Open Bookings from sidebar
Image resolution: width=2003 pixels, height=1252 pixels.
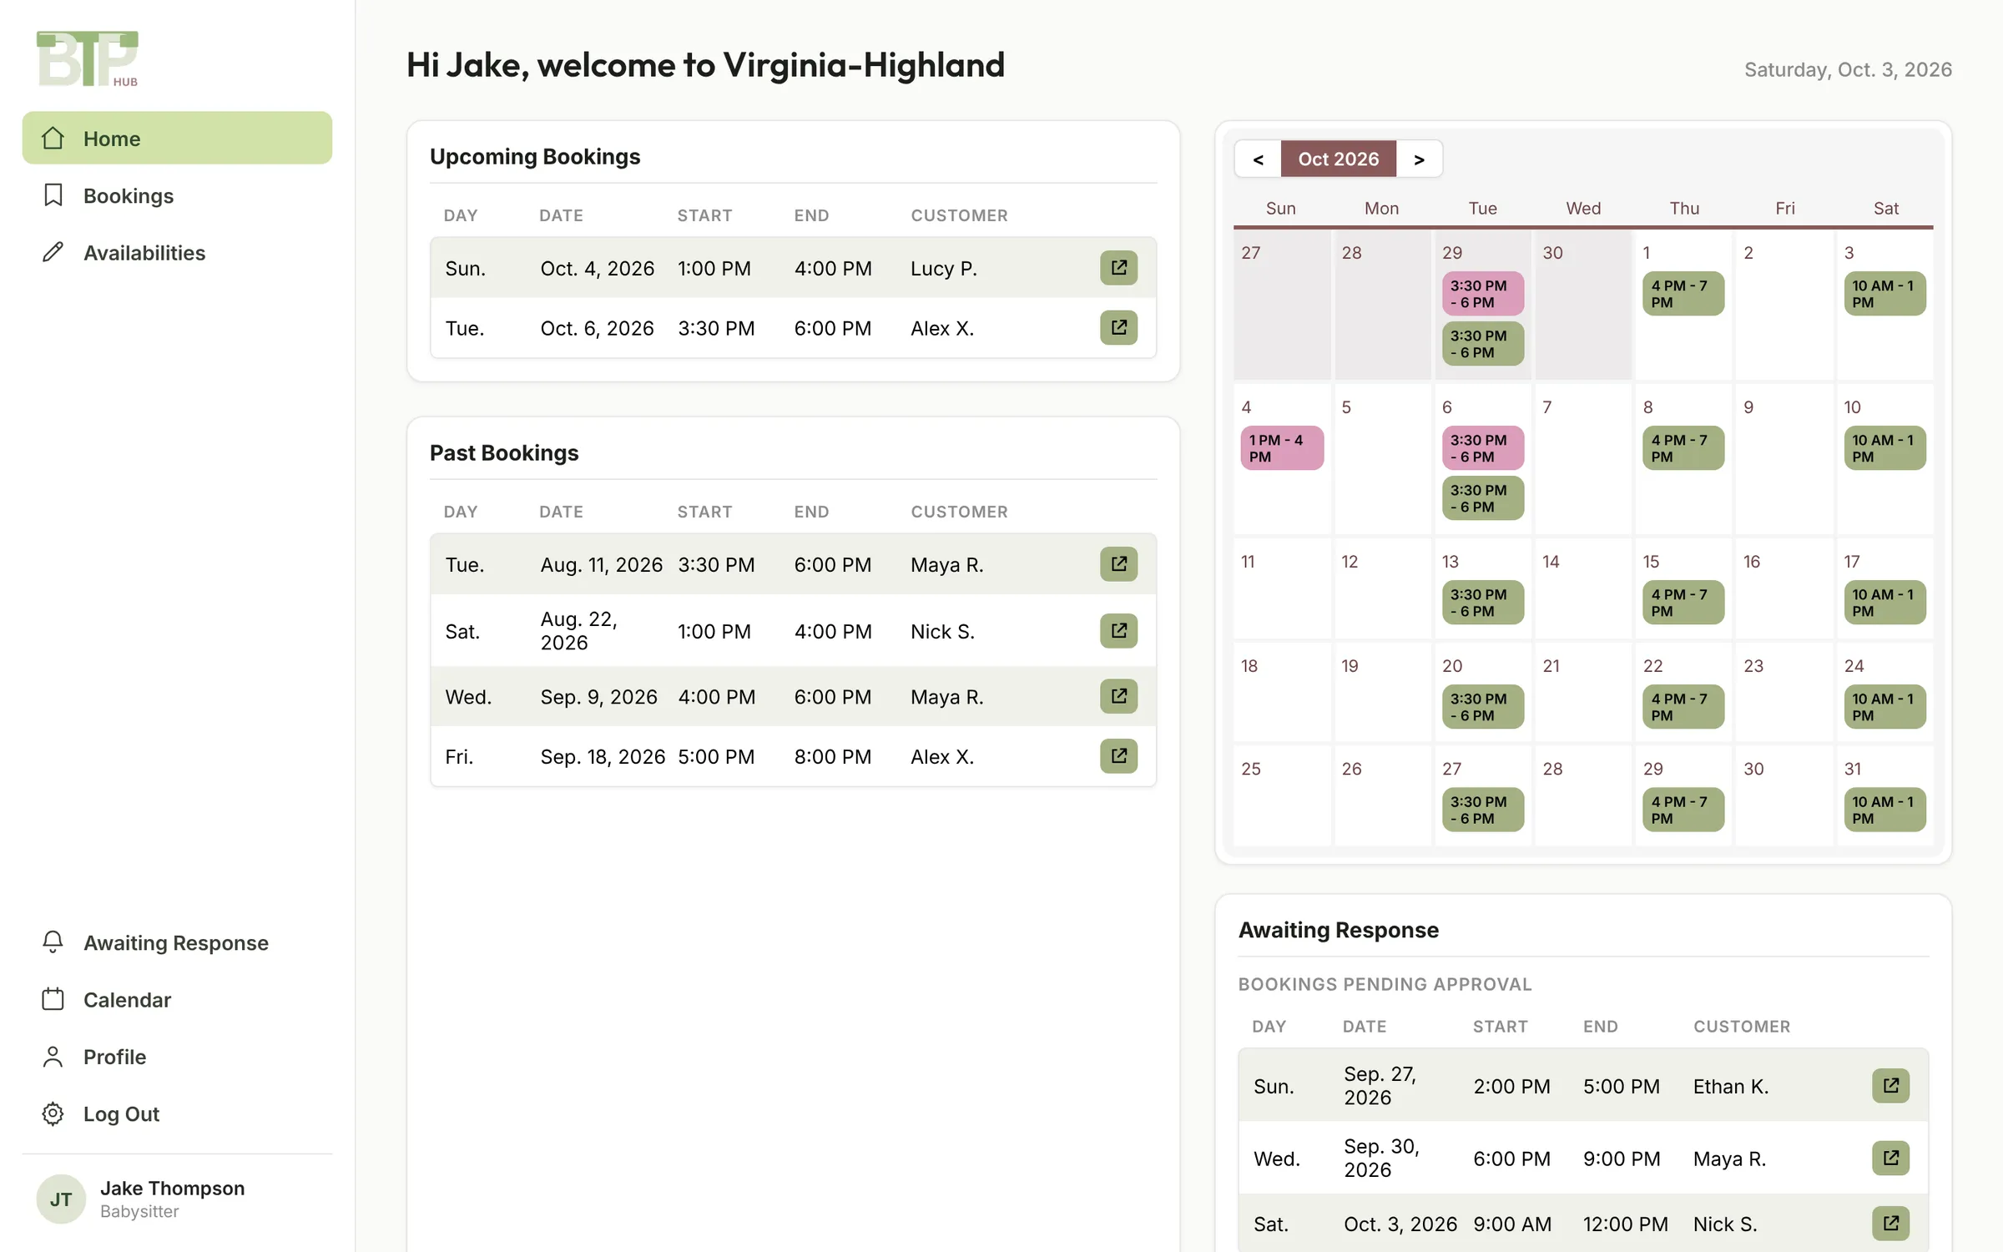click(177, 195)
